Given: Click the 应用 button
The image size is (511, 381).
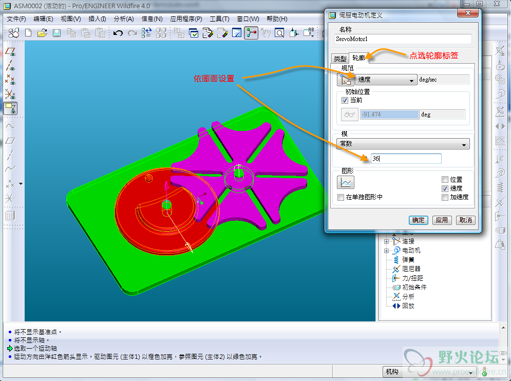Looking at the screenshot, I should 442,220.
